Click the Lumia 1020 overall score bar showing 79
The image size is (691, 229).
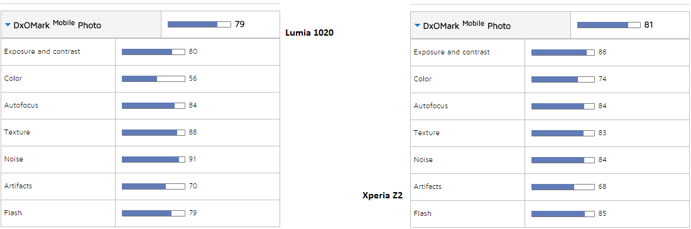[199, 24]
